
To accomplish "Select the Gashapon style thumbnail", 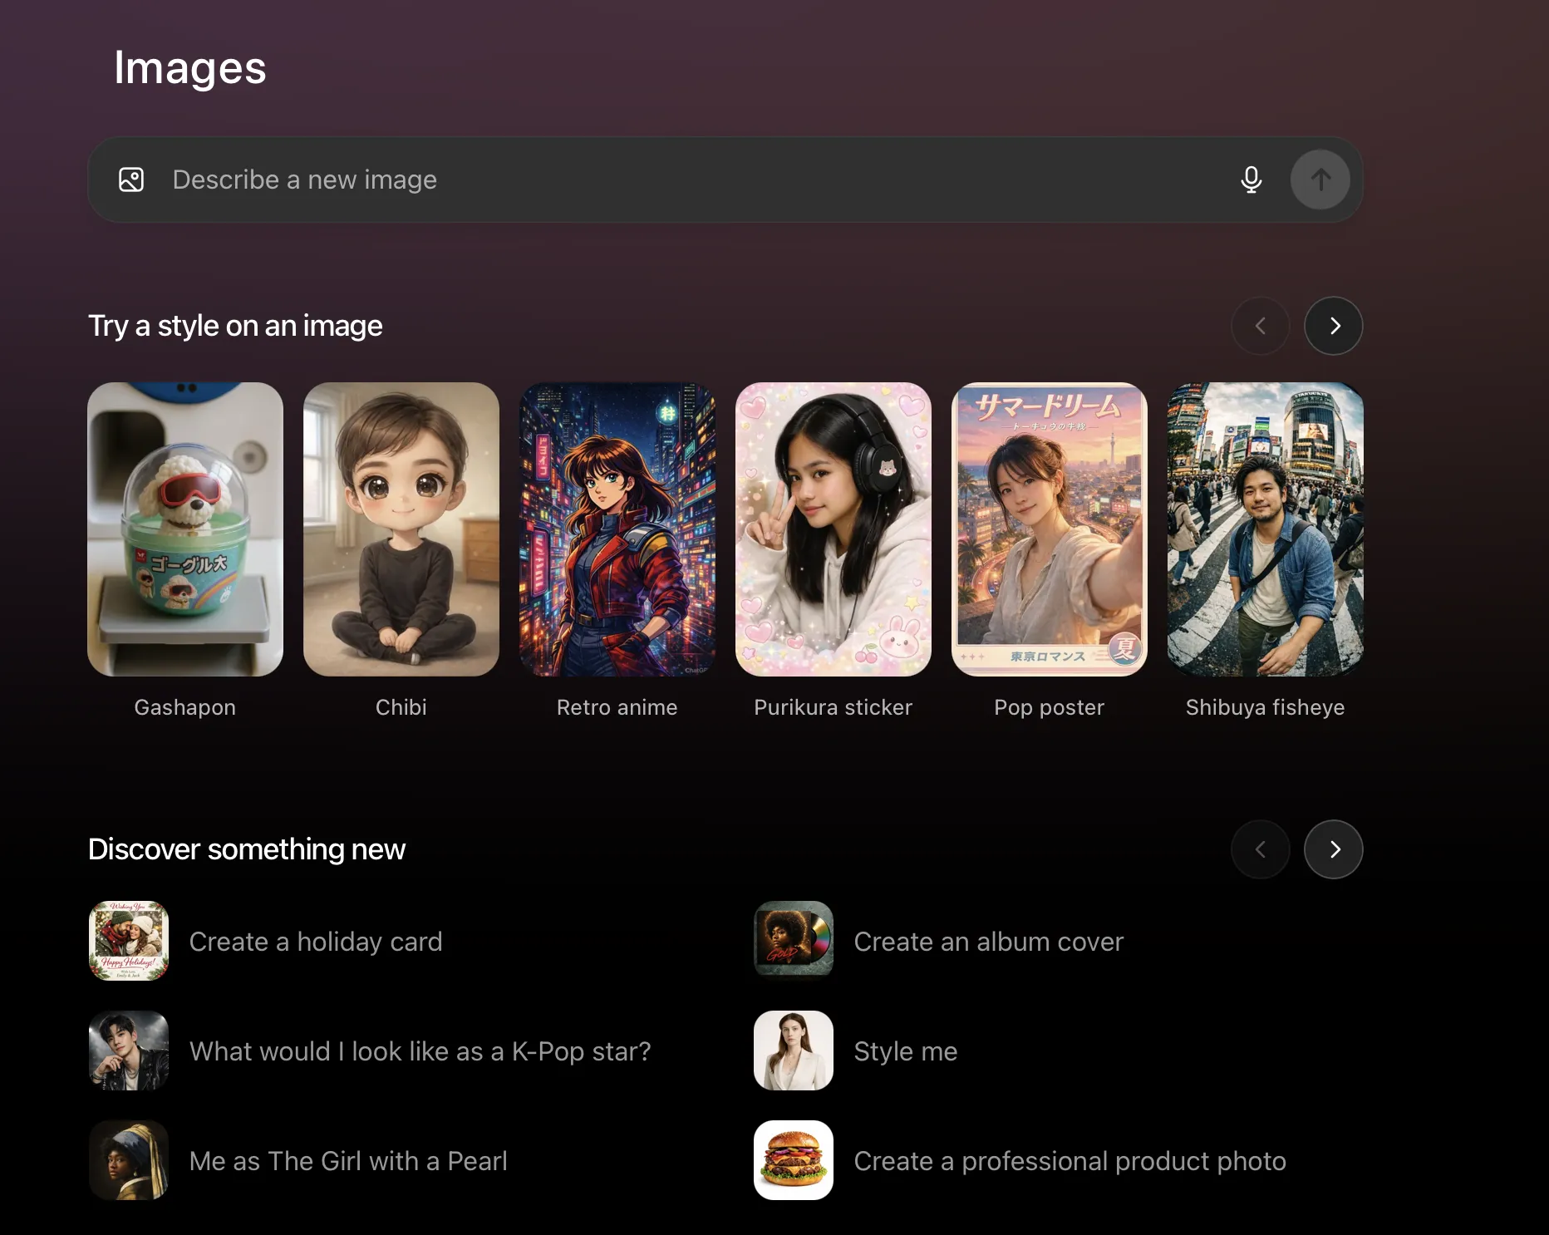I will 184,529.
